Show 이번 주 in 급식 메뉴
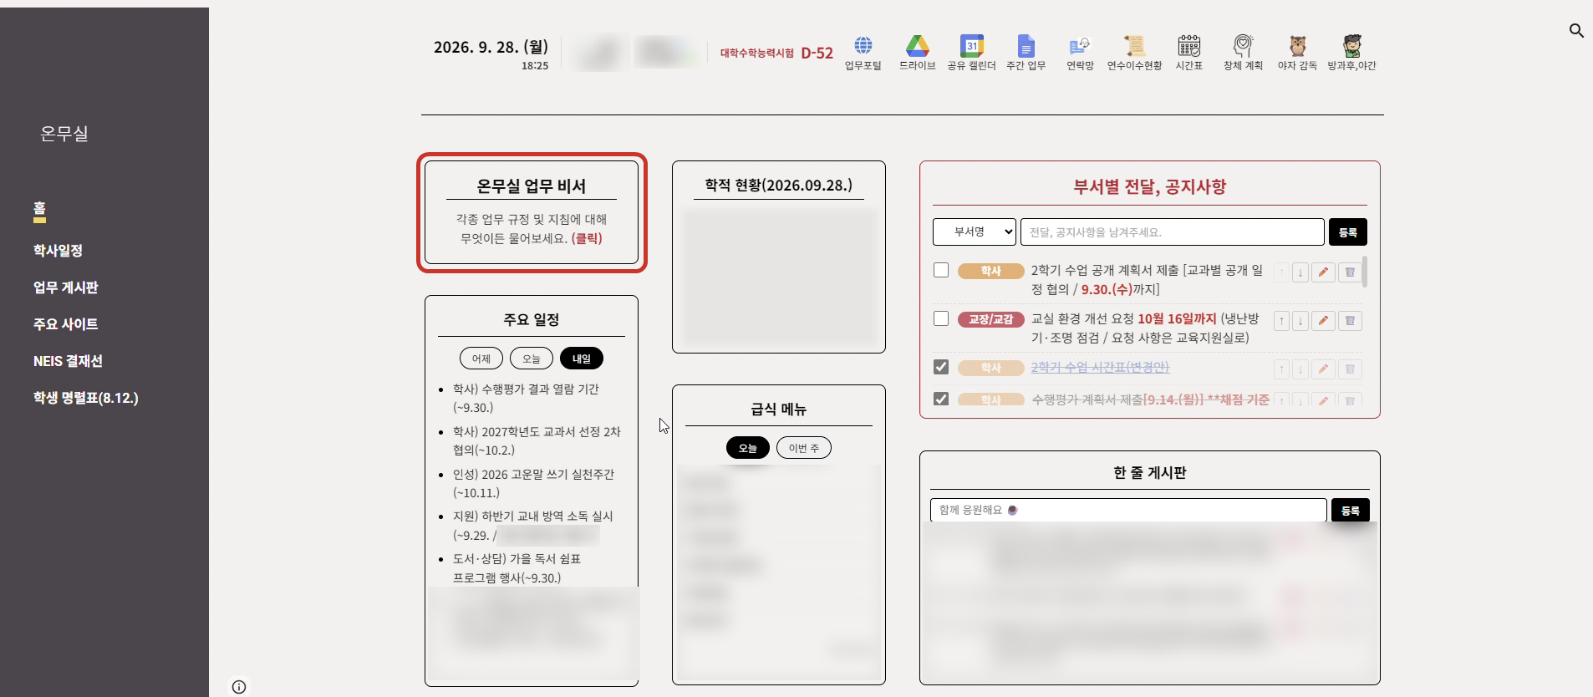Screen dimensions: 1593x697 click(804, 448)
